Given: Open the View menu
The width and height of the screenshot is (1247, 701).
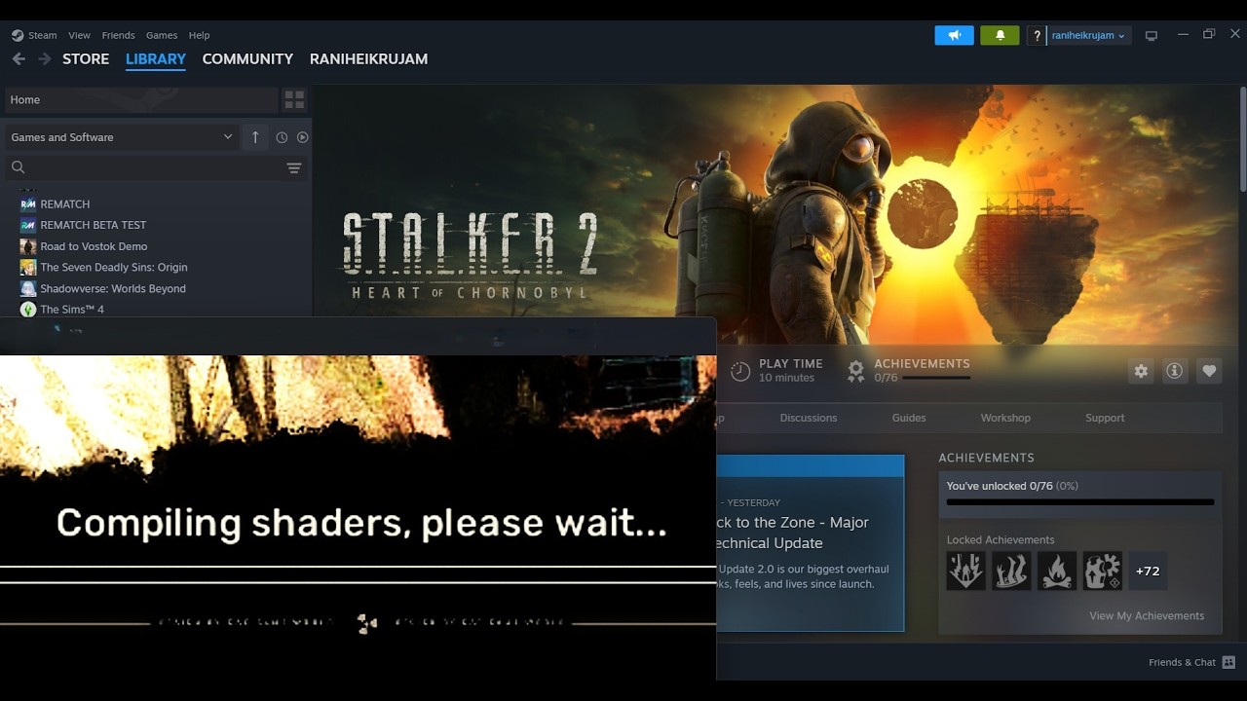Looking at the screenshot, I should pos(79,35).
